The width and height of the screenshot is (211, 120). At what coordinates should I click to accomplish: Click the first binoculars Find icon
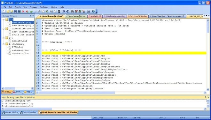[72, 11]
